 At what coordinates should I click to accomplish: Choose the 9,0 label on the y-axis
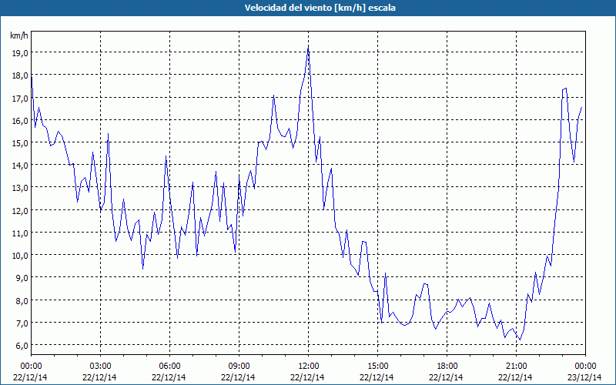(x=22, y=278)
